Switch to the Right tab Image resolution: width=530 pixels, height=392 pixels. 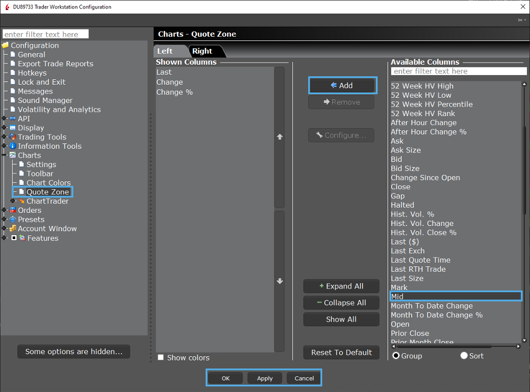pyautogui.click(x=202, y=51)
